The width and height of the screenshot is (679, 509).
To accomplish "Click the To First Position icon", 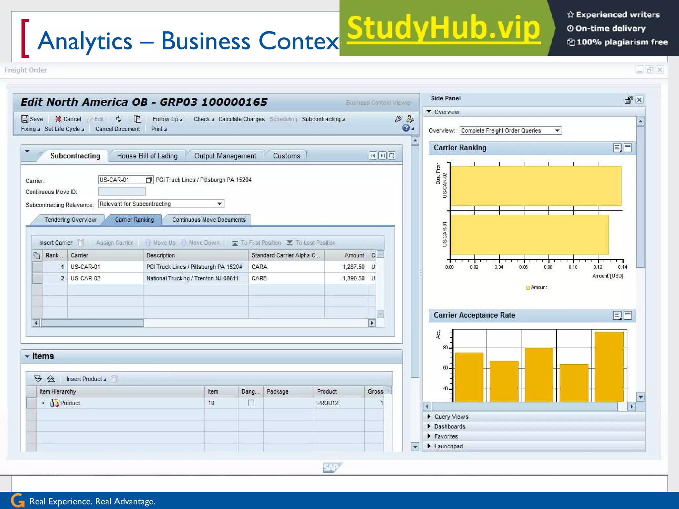I will coord(235,243).
